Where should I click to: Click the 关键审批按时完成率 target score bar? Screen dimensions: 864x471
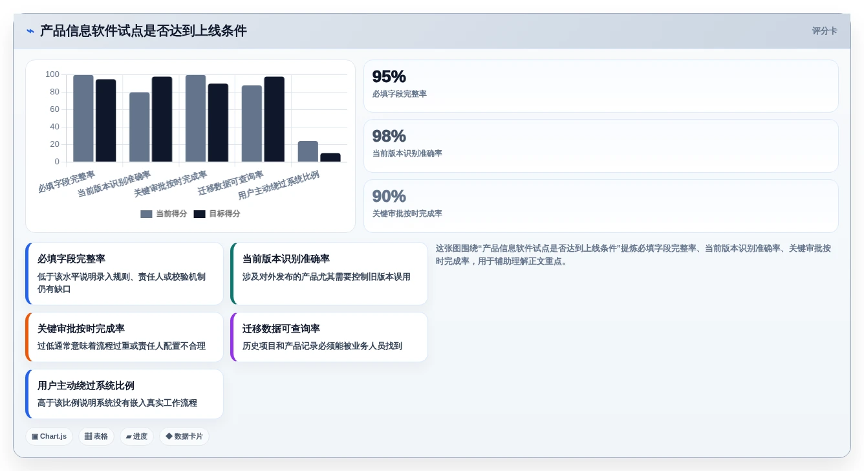click(x=219, y=123)
